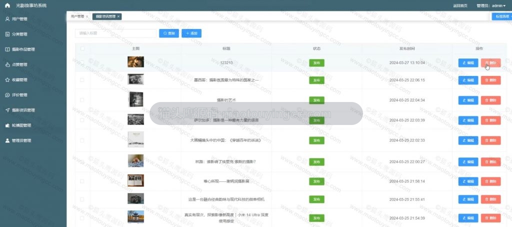Viewport: 512px width, 227px height.
Task: Open 分类管理 via its document icon
Action: pyautogui.click(x=7, y=34)
